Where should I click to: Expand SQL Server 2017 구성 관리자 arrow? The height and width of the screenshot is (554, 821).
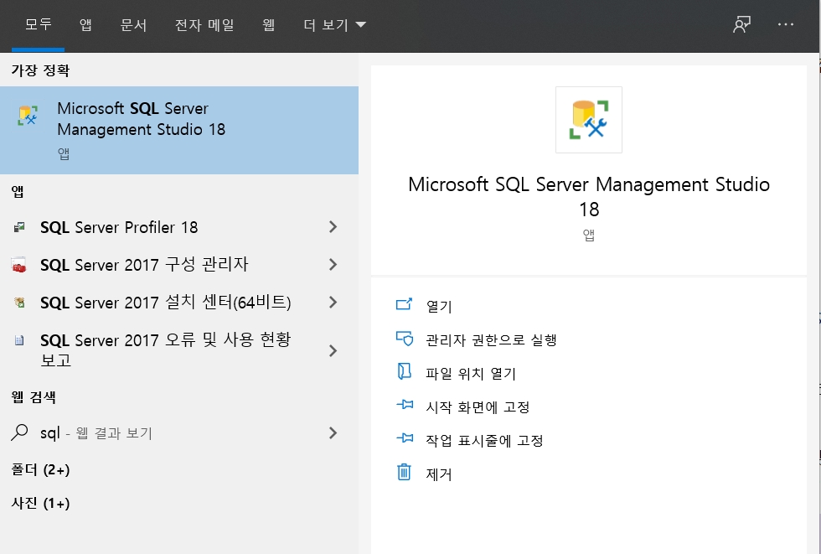pos(333,265)
